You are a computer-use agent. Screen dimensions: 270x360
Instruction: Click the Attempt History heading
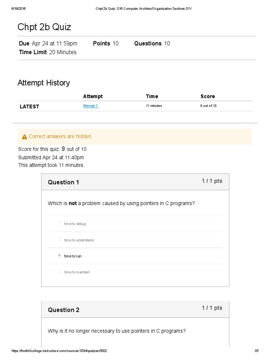(x=44, y=83)
